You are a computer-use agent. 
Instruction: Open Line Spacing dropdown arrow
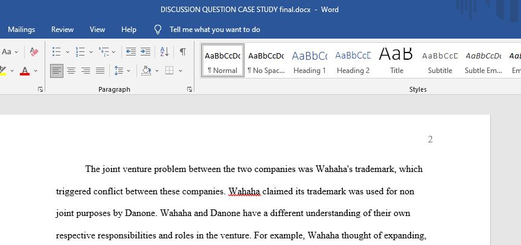point(129,71)
